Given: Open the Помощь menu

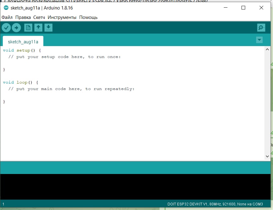Looking at the screenshot, I should [88, 17].
